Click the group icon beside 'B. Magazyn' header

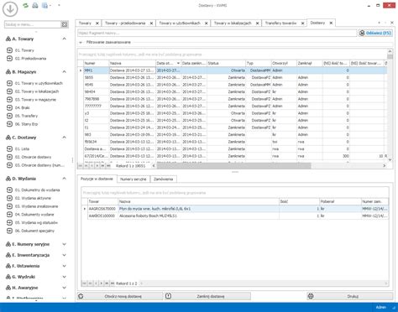[8, 72]
